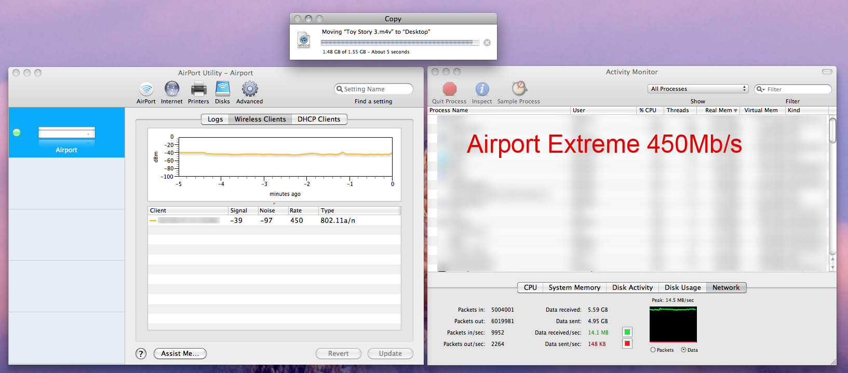Click the green status indicator for Airport
The image size is (848, 373).
pos(17,132)
